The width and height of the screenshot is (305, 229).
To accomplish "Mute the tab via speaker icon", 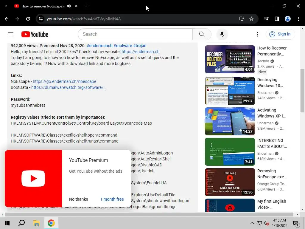I will coord(69,6).
